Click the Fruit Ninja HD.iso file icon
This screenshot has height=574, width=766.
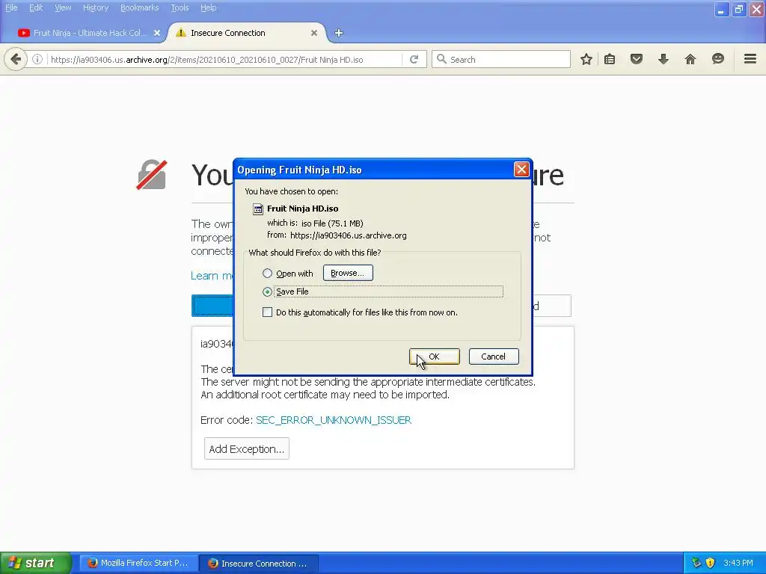(257, 209)
